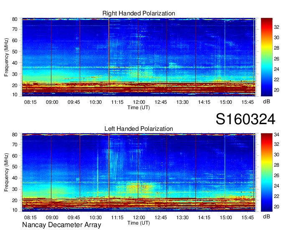The height and width of the screenshot is (230, 284).
Task: Click the 12:45 tick of Left Handed plot
Action: click(161, 217)
